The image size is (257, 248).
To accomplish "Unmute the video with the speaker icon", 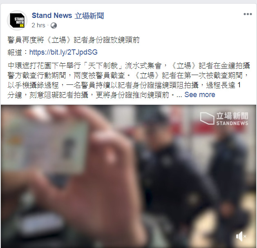I will [x=239, y=236].
